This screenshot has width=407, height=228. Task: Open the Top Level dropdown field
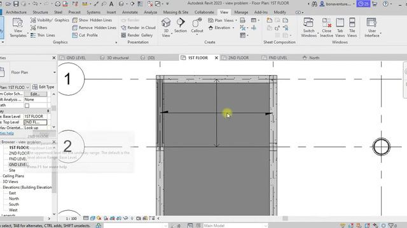tap(36, 122)
